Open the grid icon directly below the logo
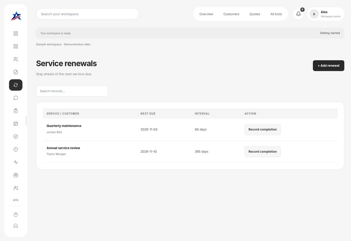 [x=16, y=33]
